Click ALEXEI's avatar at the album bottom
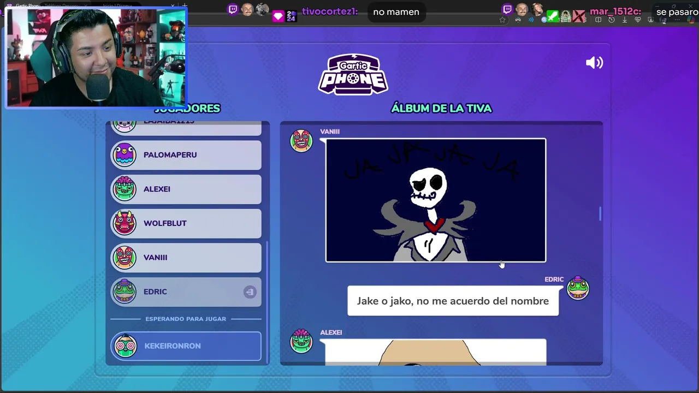 (x=301, y=341)
